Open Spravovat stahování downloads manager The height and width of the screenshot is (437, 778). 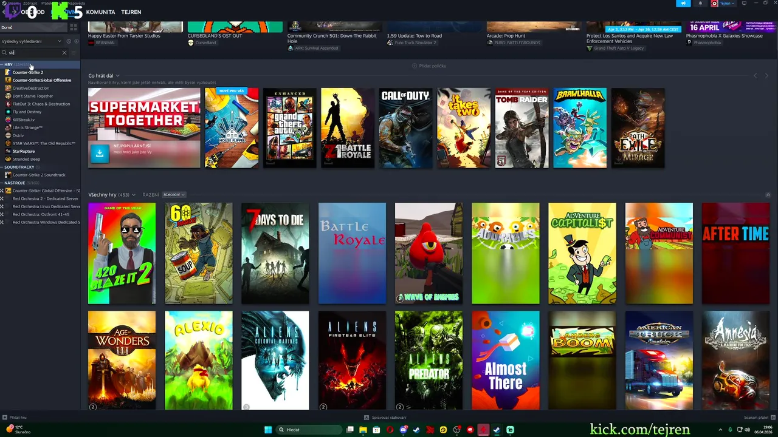pos(385,418)
